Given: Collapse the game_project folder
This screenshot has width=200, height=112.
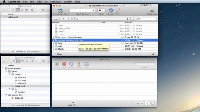Looking at the screenshot, I should (x=3, y=68).
